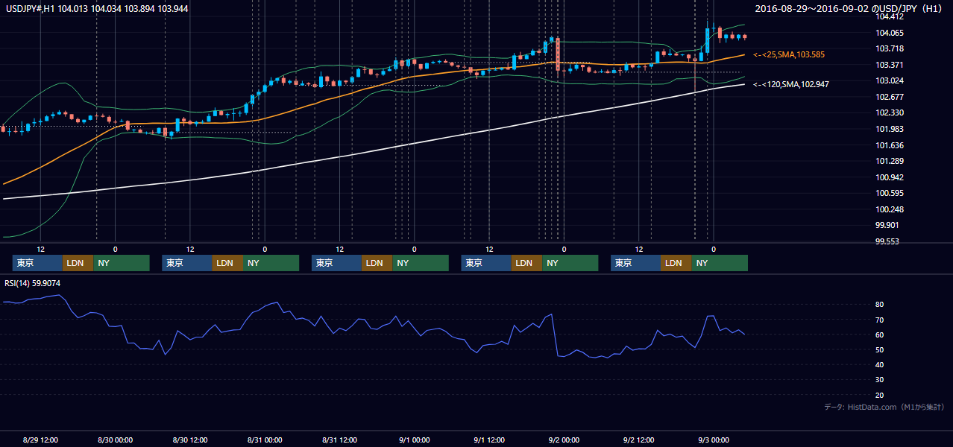Click RSI scale value 30
Viewport: 953px width, 447px height.
coord(880,379)
